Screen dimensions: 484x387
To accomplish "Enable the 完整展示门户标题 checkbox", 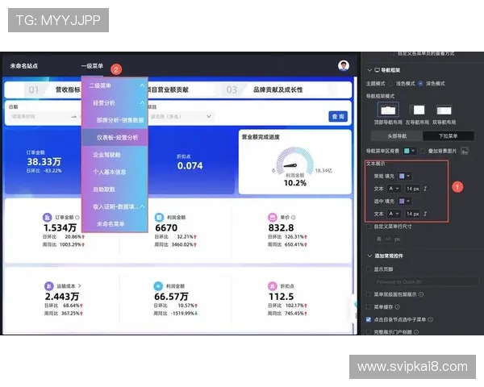I will pyautogui.click(x=369, y=332).
